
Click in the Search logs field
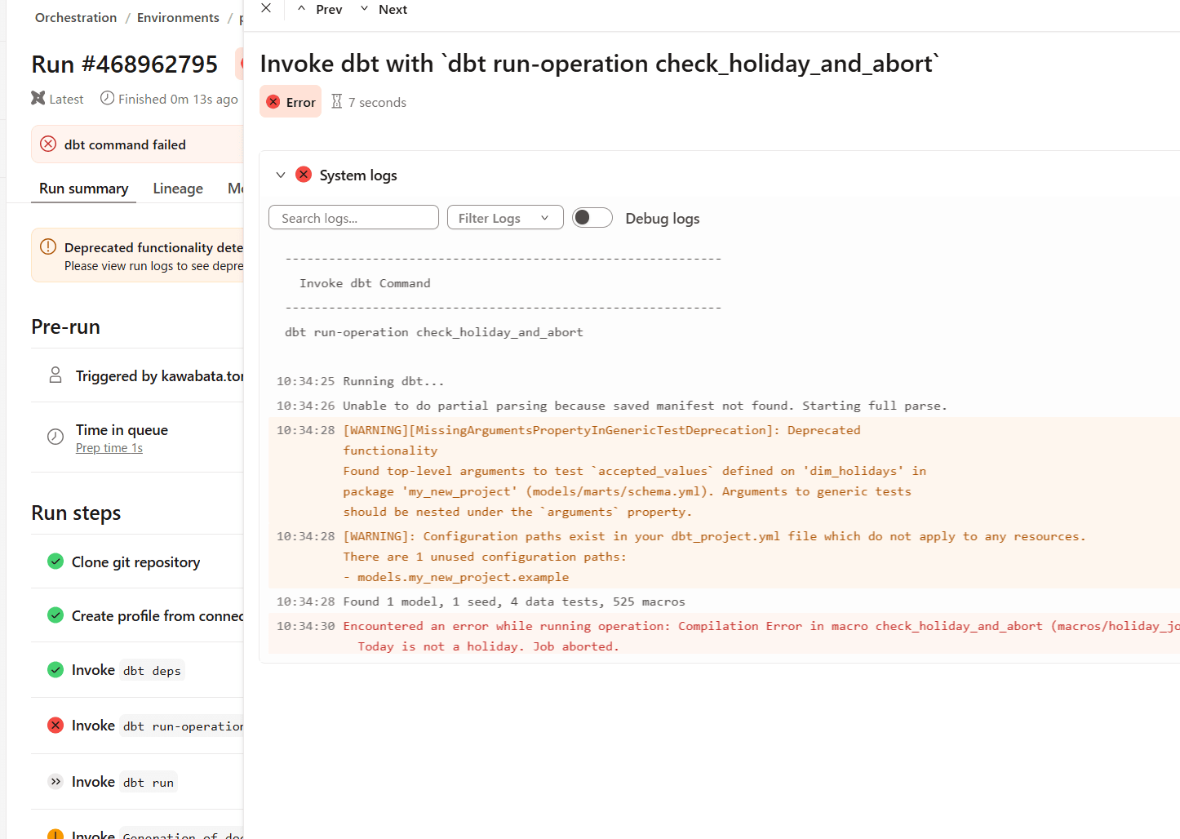pos(353,218)
